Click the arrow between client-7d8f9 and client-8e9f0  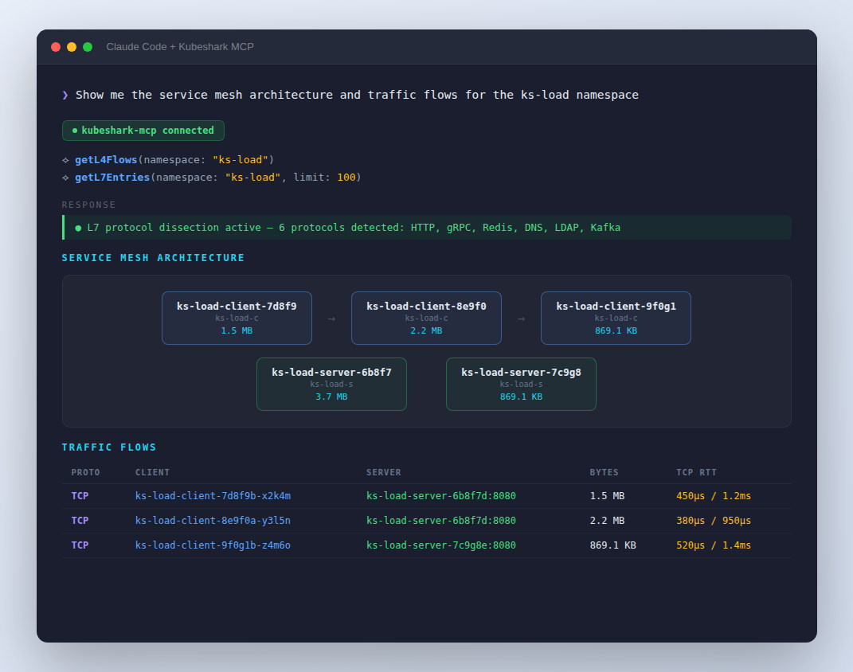point(331,318)
